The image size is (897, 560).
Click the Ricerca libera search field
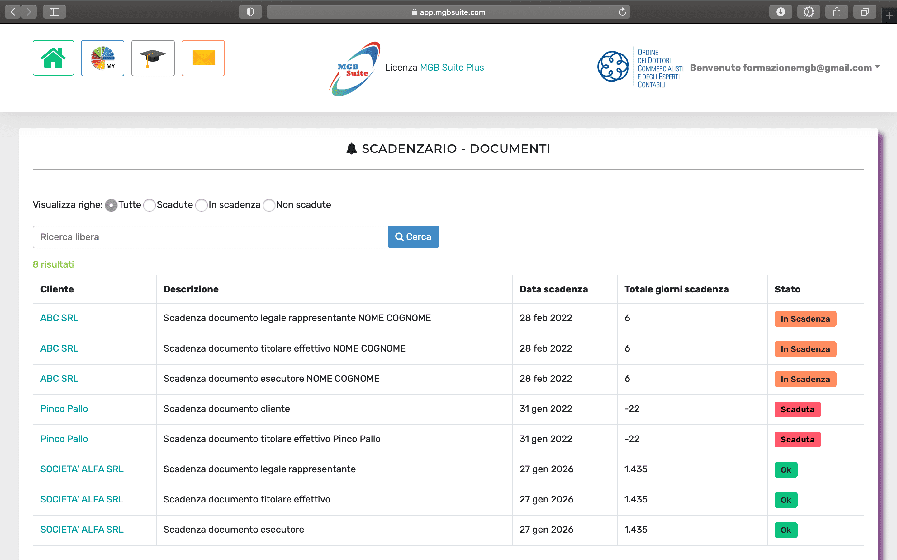click(210, 237)
